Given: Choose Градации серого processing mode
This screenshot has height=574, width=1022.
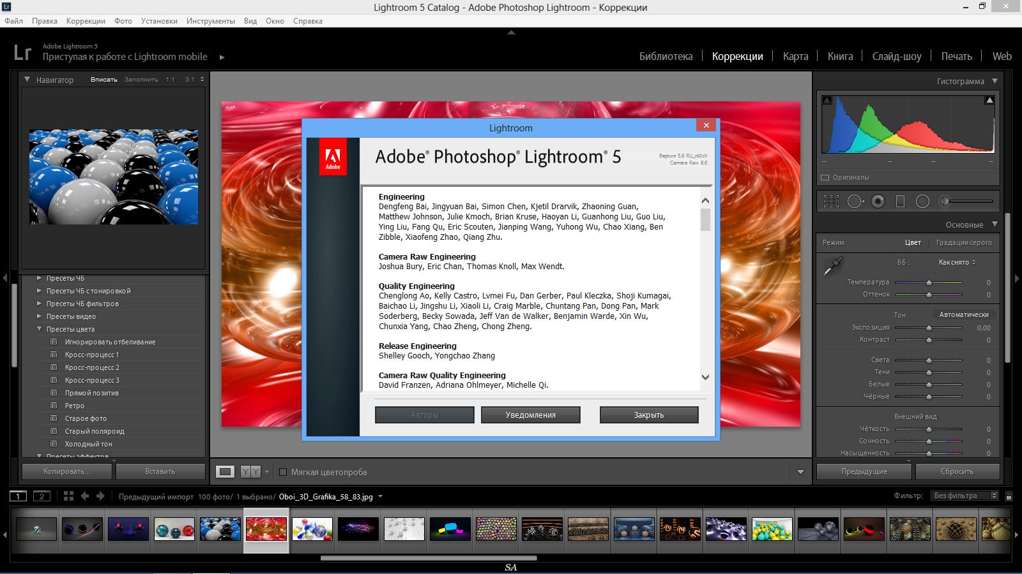Looking at the screenshot, I should pyautogui.click(x=964, y=243).
